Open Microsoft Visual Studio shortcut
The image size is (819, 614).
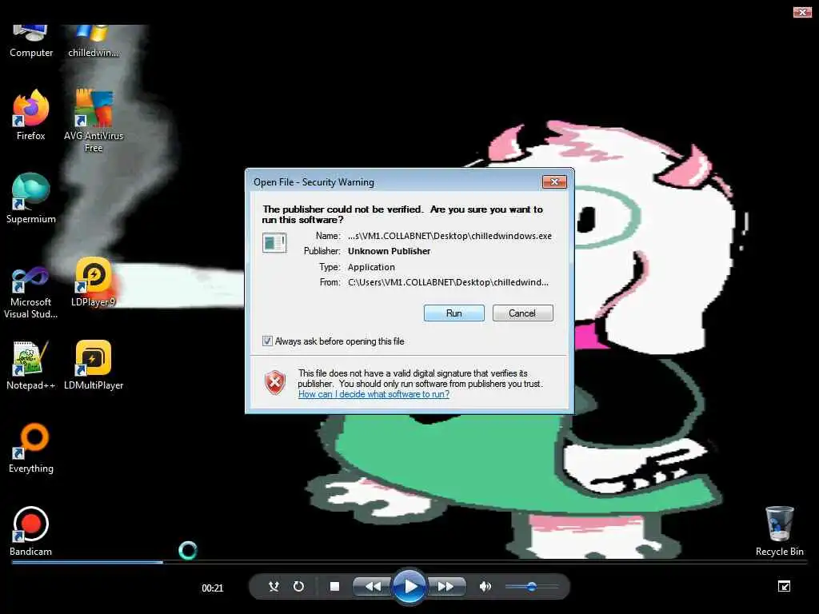pos(31,293)
